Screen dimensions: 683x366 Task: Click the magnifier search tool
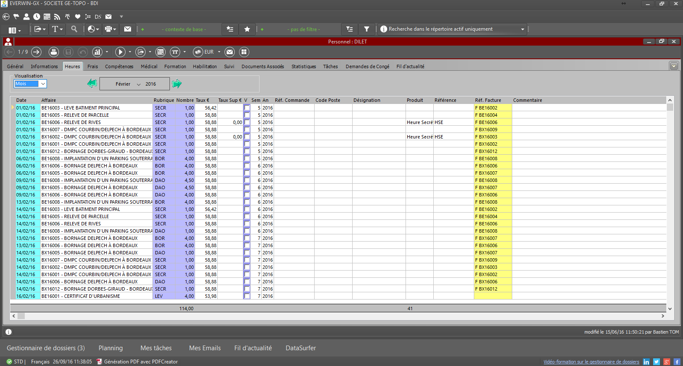point(74,29)
